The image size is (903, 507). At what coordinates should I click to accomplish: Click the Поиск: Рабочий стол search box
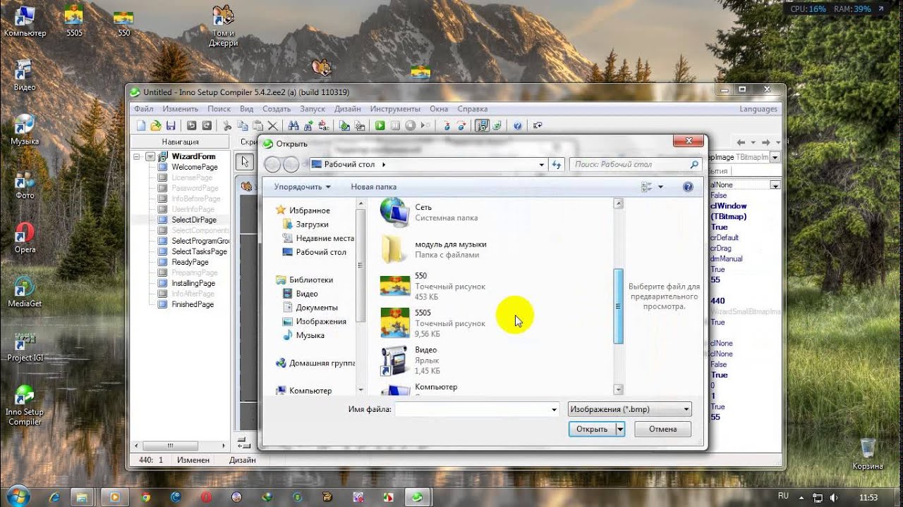click(635, 164)
